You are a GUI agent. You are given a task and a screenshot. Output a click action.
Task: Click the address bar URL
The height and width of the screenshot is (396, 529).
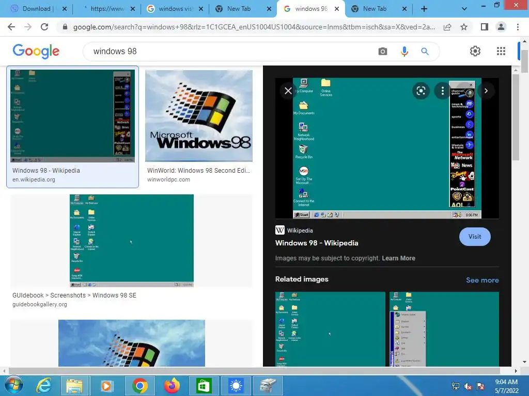click(254, 27)
